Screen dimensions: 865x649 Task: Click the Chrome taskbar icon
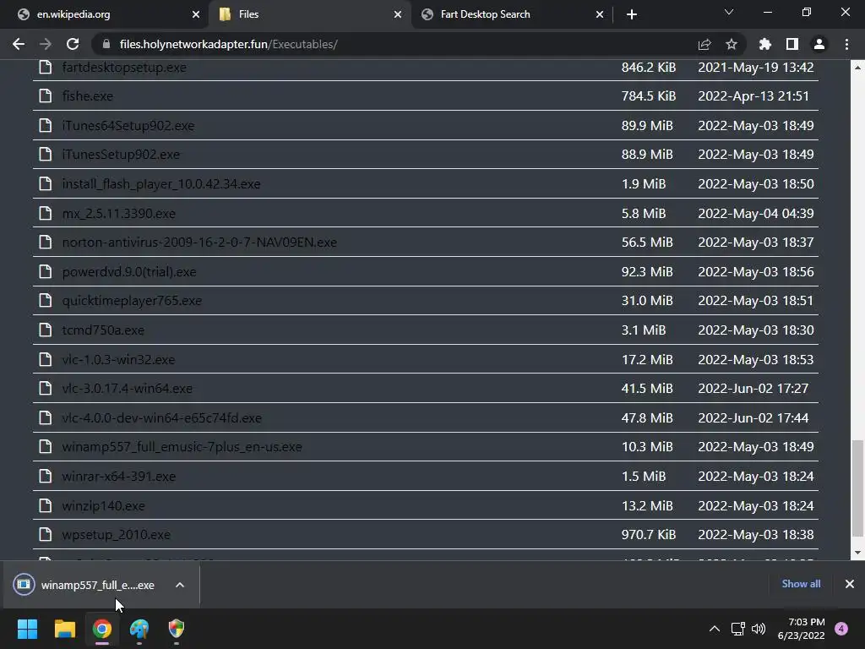pyautogui.click(x=102, y=629)
